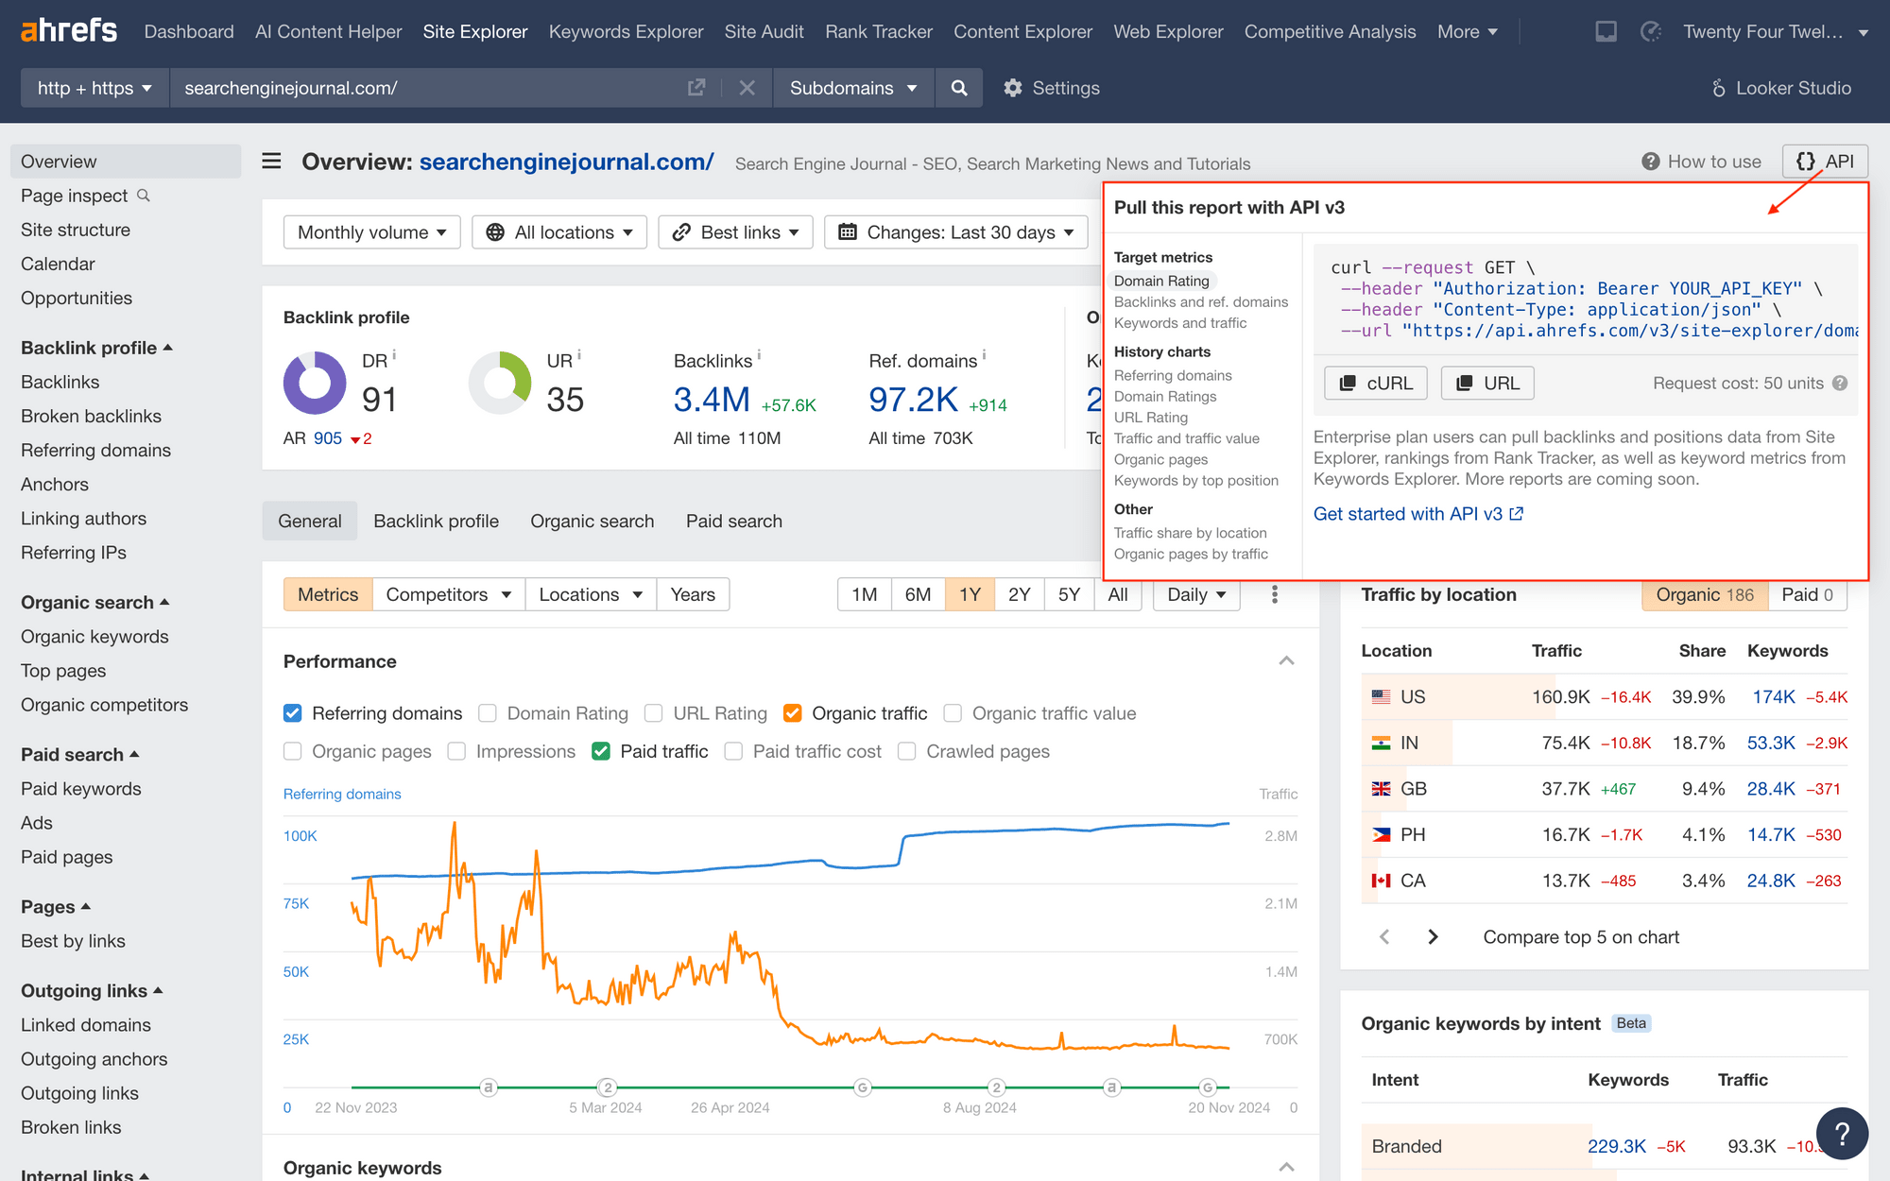Switch to the Paid 0 traffic tab
This screenshot has height=1181, width=1890.
tap(1807, 594)
